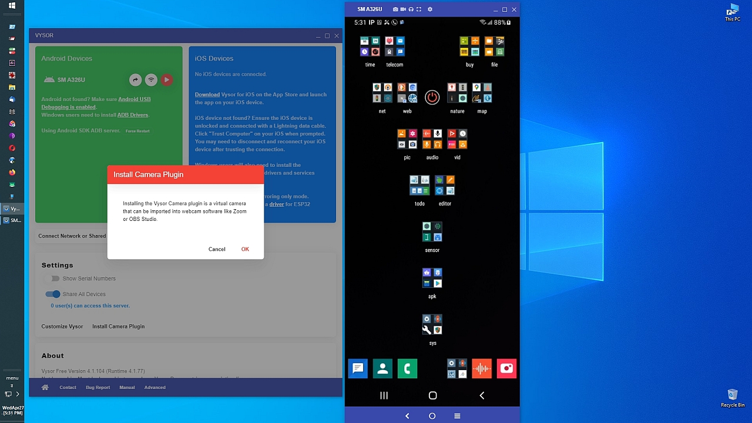The height and width of the screenshot is (423, 752).
Task: Cancel the Install Camera Plugin dialog
Action: [217, 249]
